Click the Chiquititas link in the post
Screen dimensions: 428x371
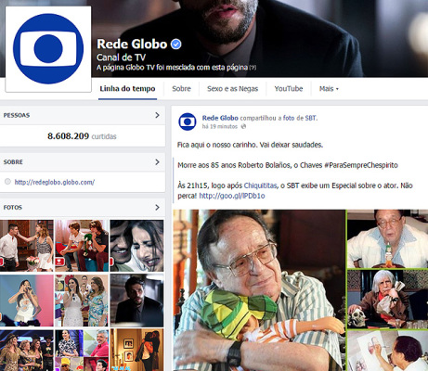click(260, 185)
